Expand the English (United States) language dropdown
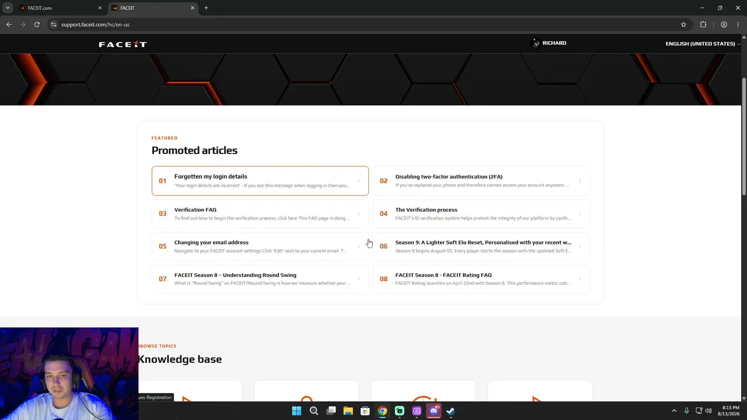Screen dimensions: 747x420 pyautogui.click(x=703, y=44)
